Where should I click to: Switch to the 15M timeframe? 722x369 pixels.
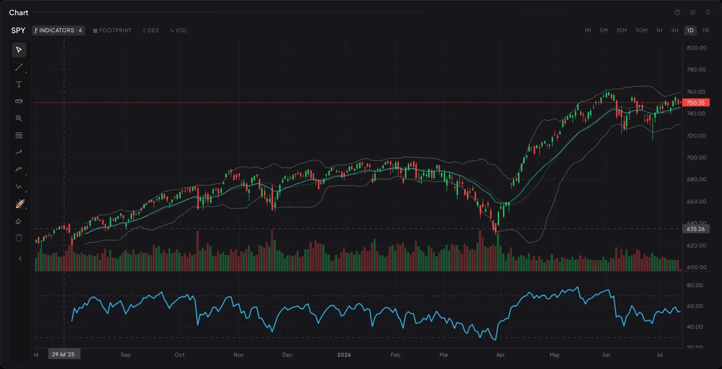coord(621,30)
